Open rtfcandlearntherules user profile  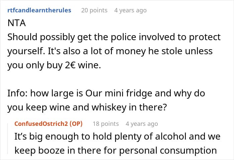tap(39, 10)
